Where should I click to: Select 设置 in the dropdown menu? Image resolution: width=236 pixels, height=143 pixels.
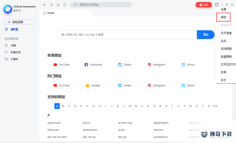[x=223, y=9]
